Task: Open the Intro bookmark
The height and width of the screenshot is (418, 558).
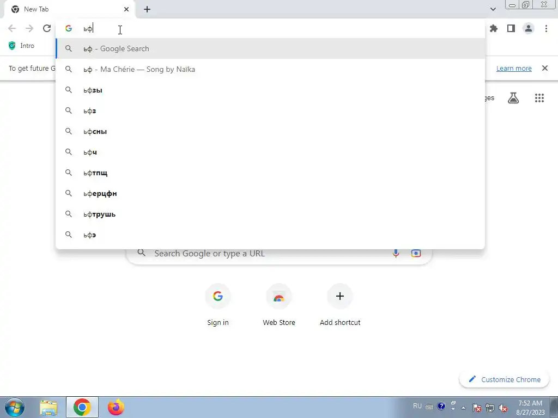Action: tap(22, 46)
